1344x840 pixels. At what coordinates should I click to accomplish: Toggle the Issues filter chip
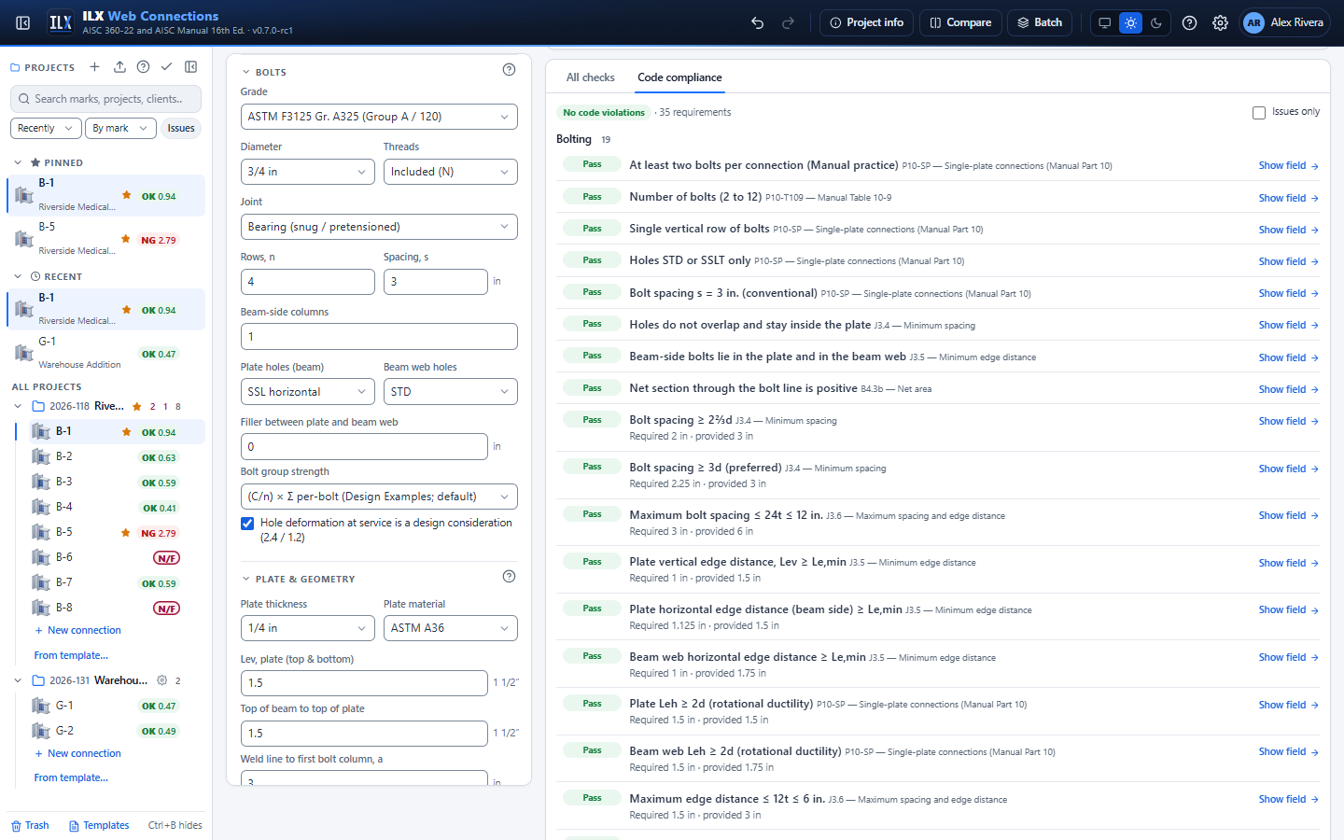point(181,128)
